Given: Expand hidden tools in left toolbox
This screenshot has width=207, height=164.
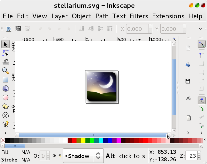Looking at the screenshot, I should click(x=5, y=133).
